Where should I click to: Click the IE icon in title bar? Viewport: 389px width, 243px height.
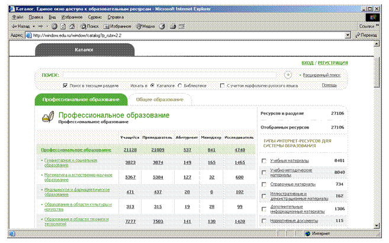12,9
